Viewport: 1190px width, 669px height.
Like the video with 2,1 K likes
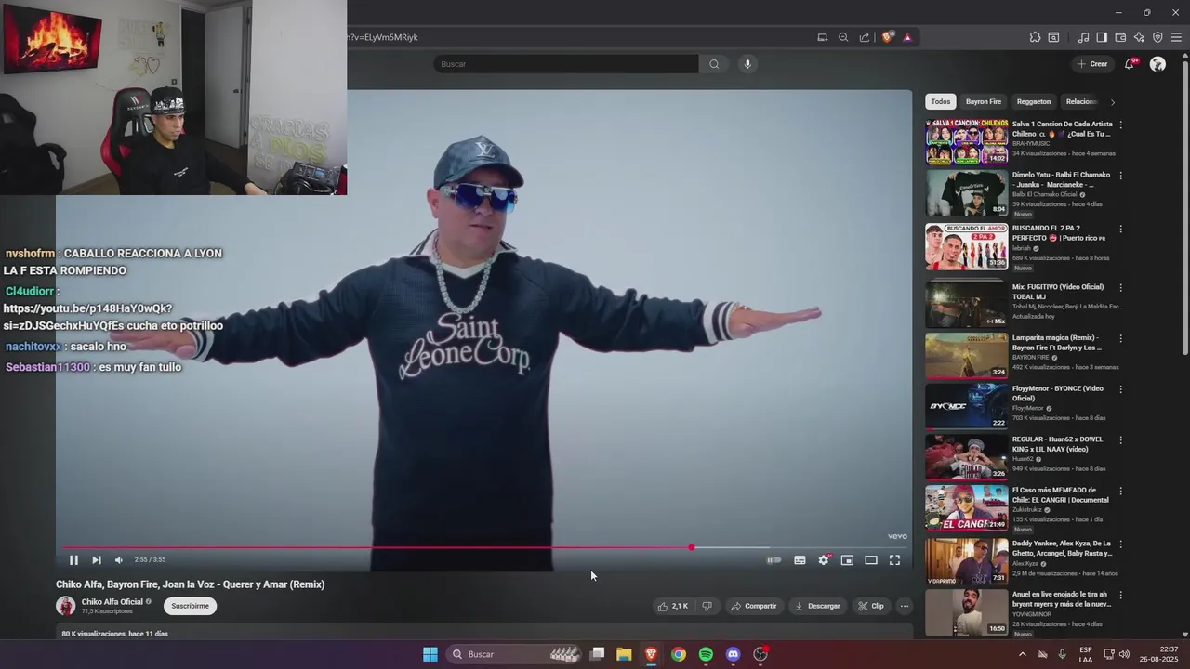[672, 606]
